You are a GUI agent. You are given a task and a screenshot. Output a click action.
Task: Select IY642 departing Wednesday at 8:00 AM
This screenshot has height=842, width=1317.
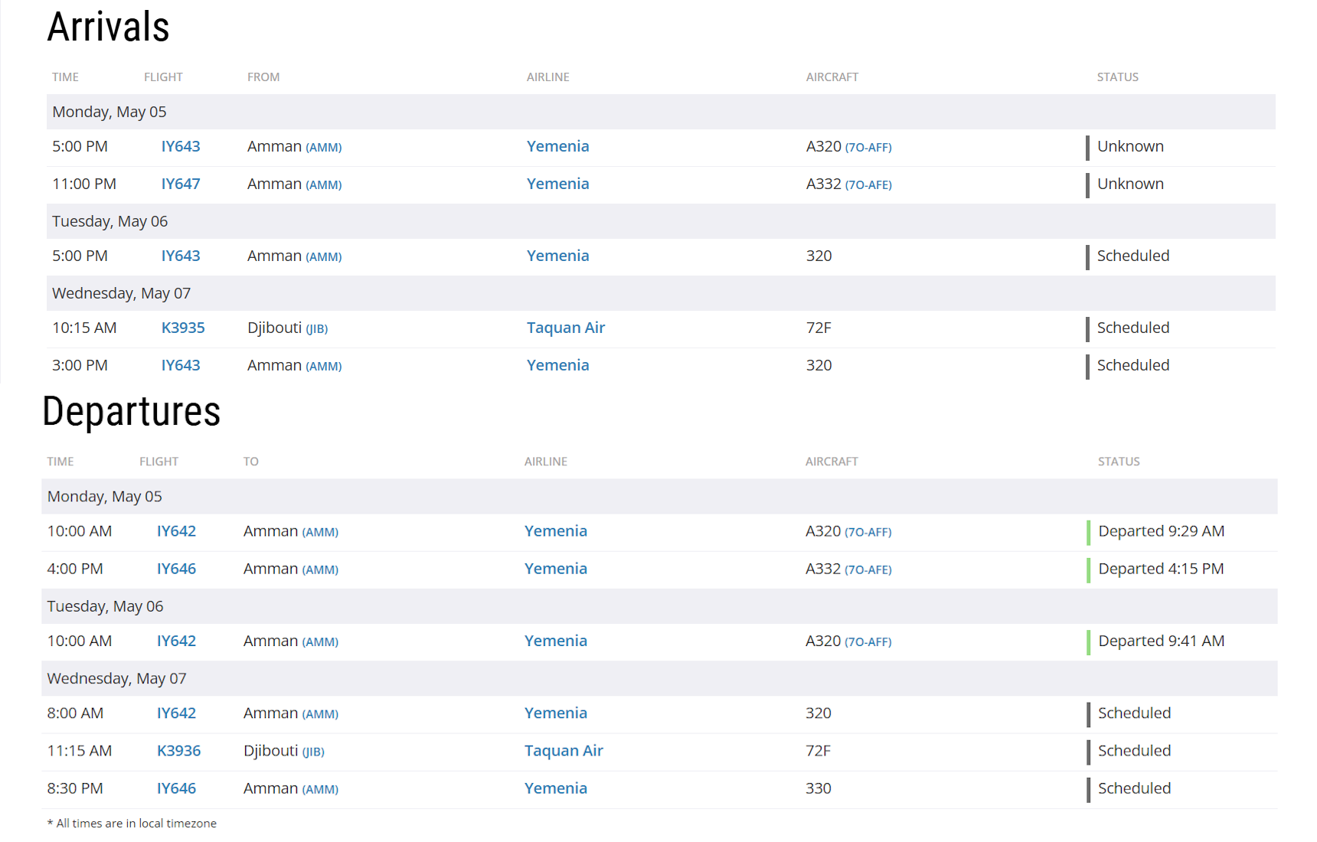(176, 713)
